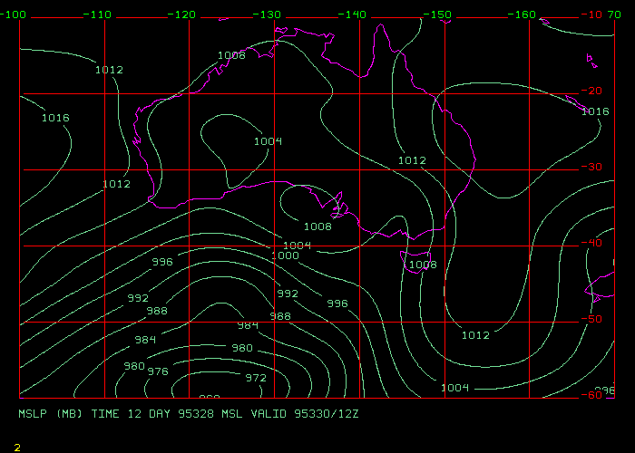635x453 pixels.
Task: Click the 1000 isobar contour label
Action: pos(285,255)
